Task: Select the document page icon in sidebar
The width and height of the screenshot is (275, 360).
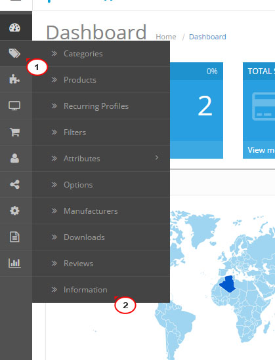Action: [x=14, y=237]
